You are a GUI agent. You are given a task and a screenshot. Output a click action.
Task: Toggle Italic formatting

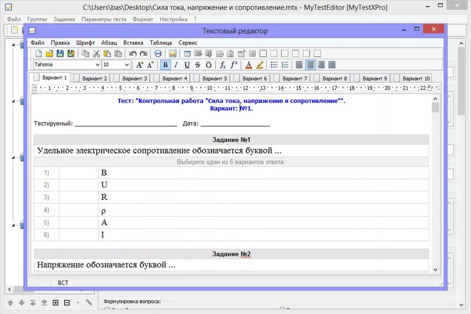[x=176, y=65]
